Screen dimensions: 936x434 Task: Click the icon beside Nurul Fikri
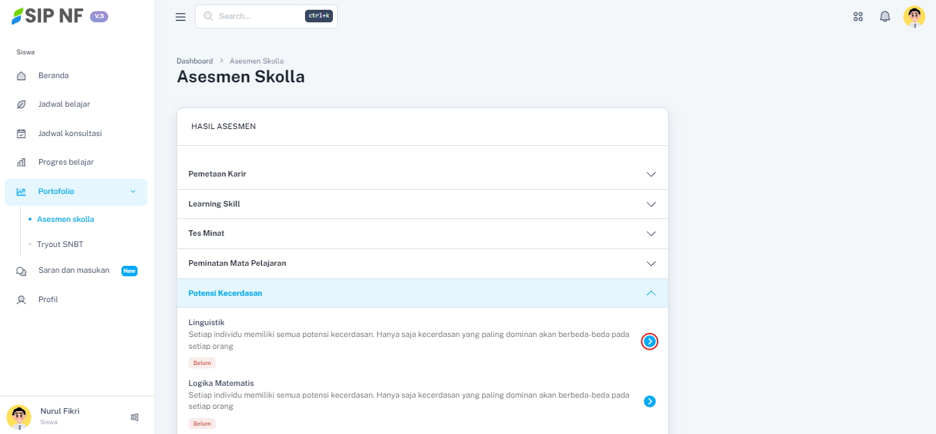coord(135,417)
